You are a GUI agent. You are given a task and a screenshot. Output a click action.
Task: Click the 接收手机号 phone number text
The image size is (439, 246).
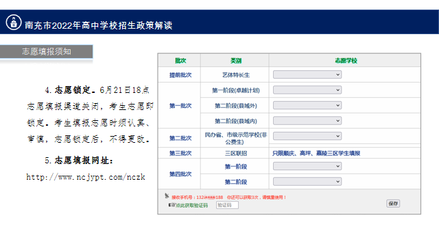click(198, 197)
